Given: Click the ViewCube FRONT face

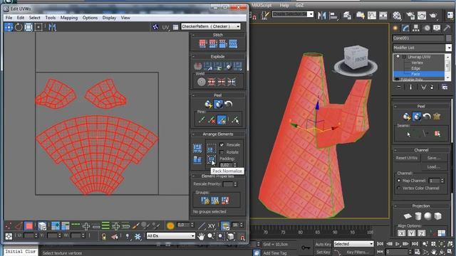Looking at the screenshot, I should tap(361, 60).
